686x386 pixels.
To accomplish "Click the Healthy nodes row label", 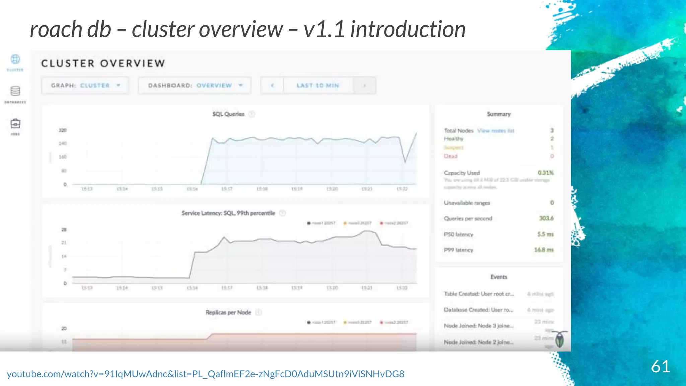I will tap(454, 139).
